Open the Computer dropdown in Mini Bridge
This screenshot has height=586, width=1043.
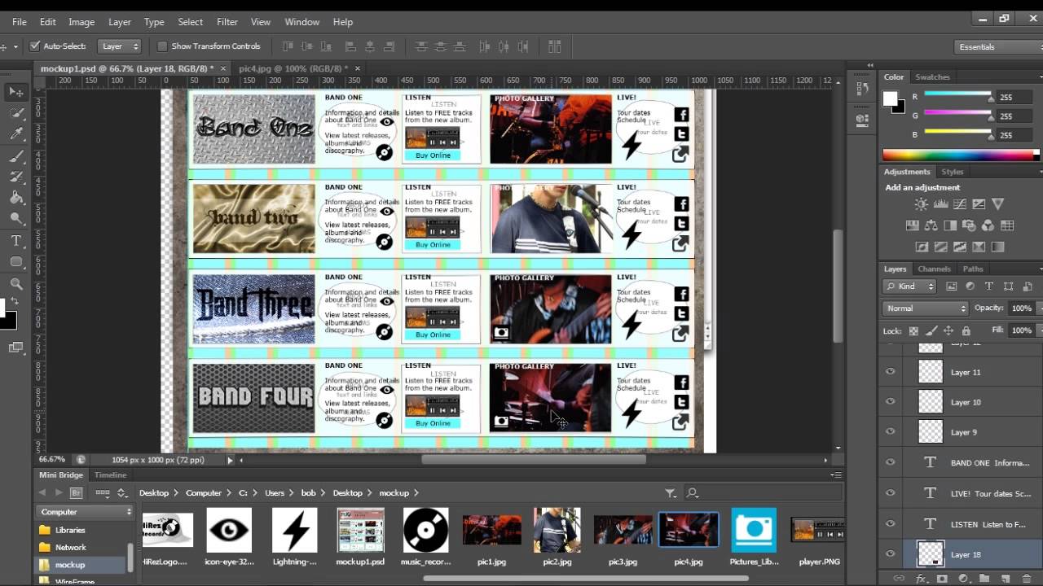[85, 512]
